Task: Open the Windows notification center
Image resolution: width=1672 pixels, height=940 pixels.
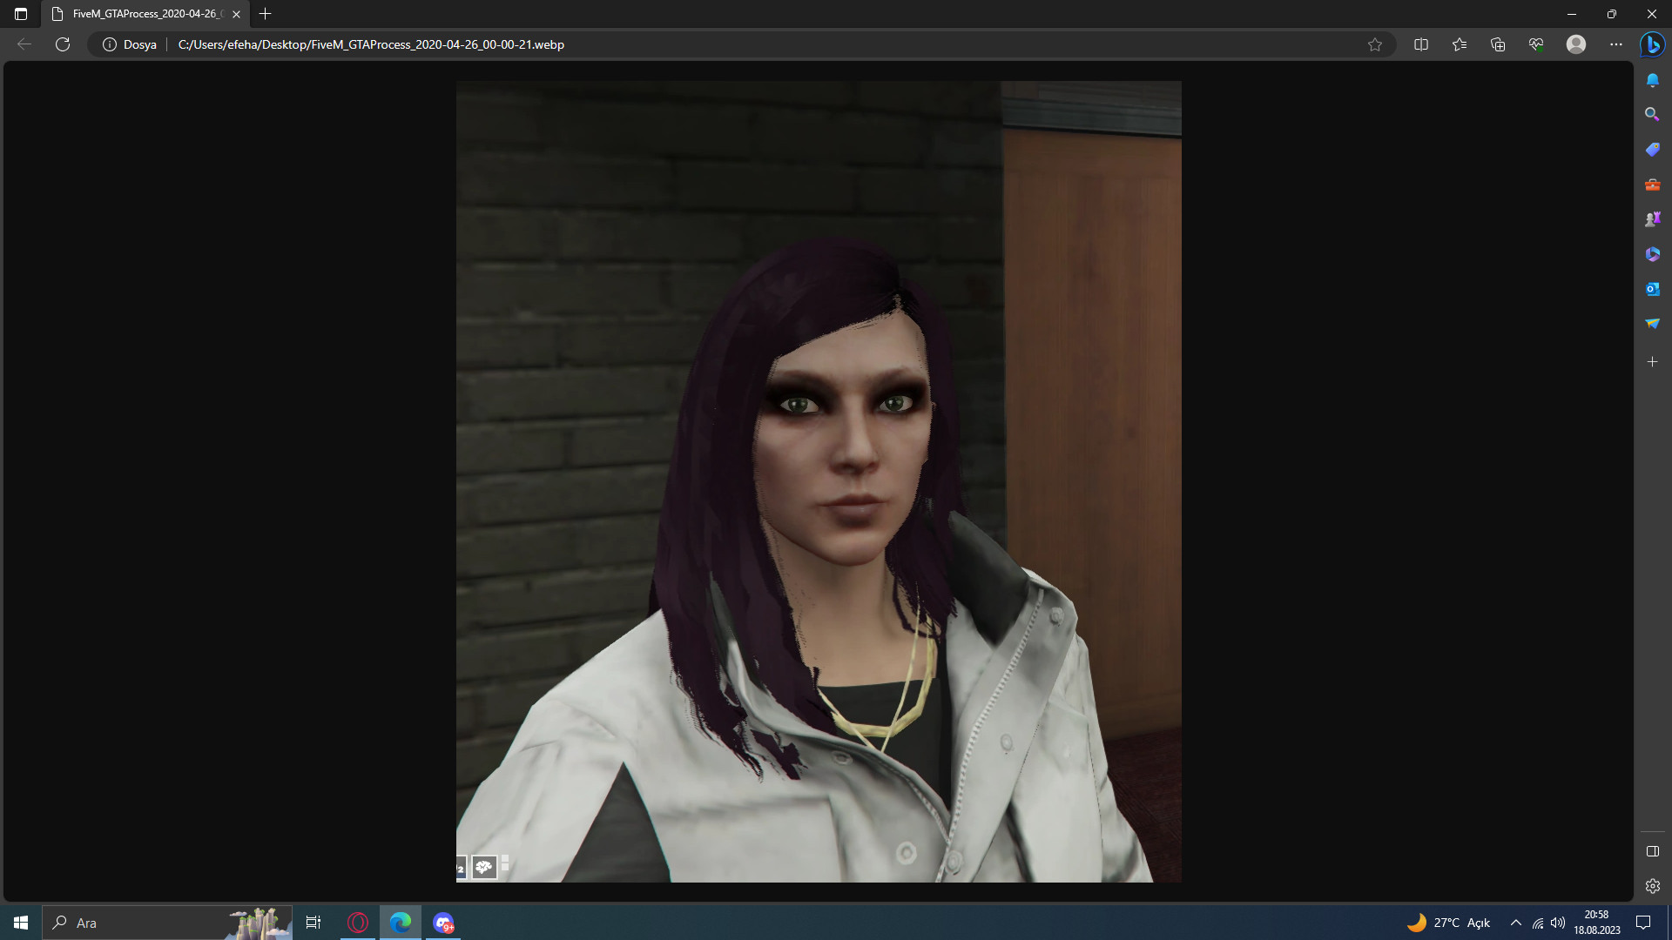Action: point(1643,923)
